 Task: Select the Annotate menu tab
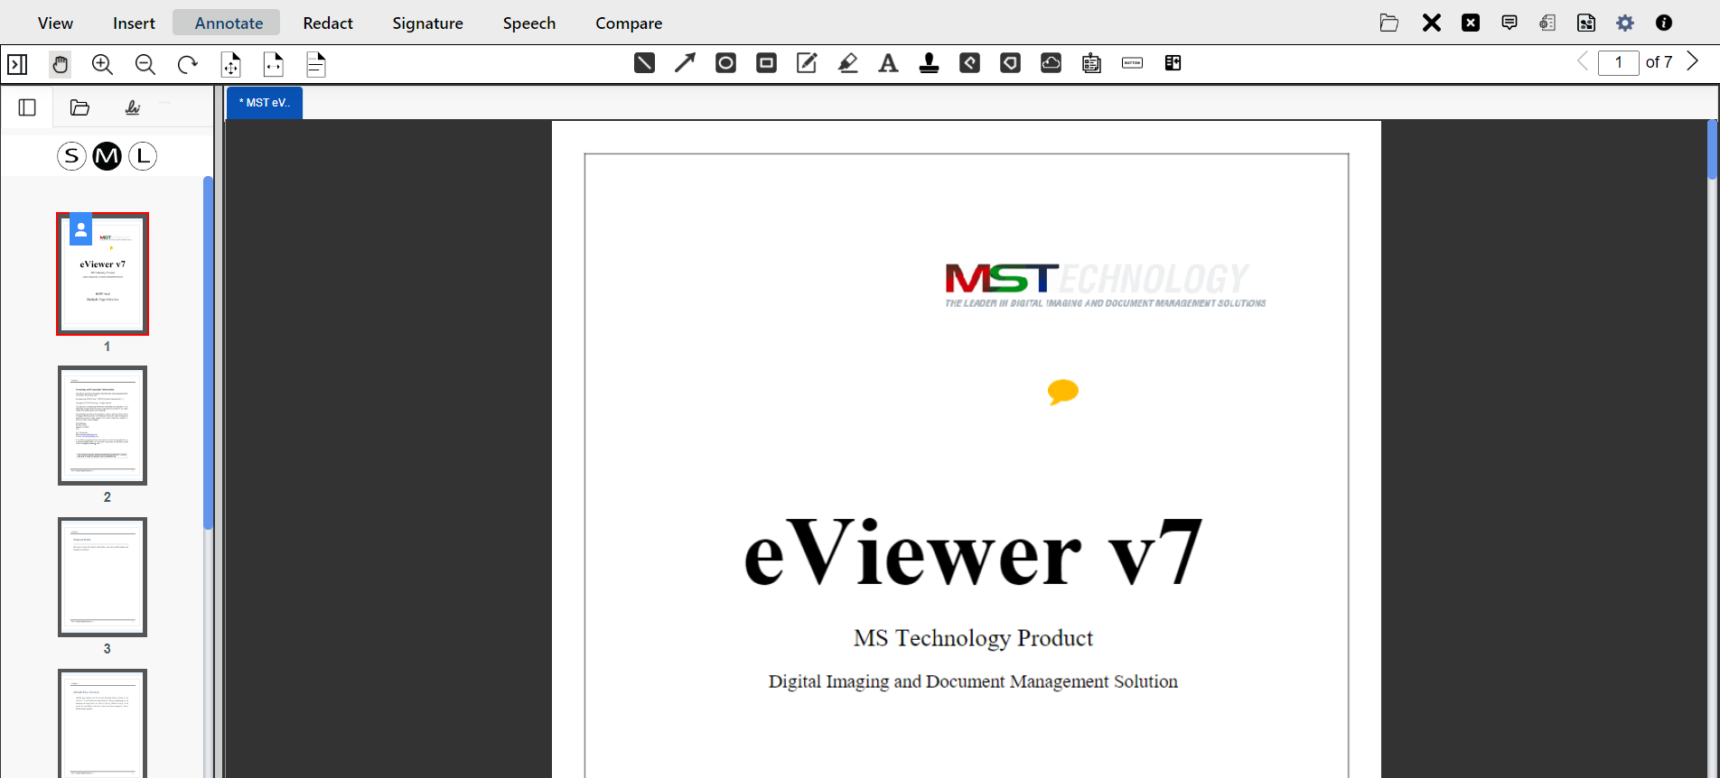pyautogui.click(x=229, y=23)
